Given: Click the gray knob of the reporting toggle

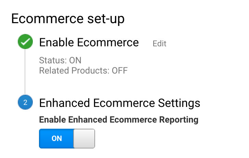Looking at the screenshot, I should click(84, 139).
